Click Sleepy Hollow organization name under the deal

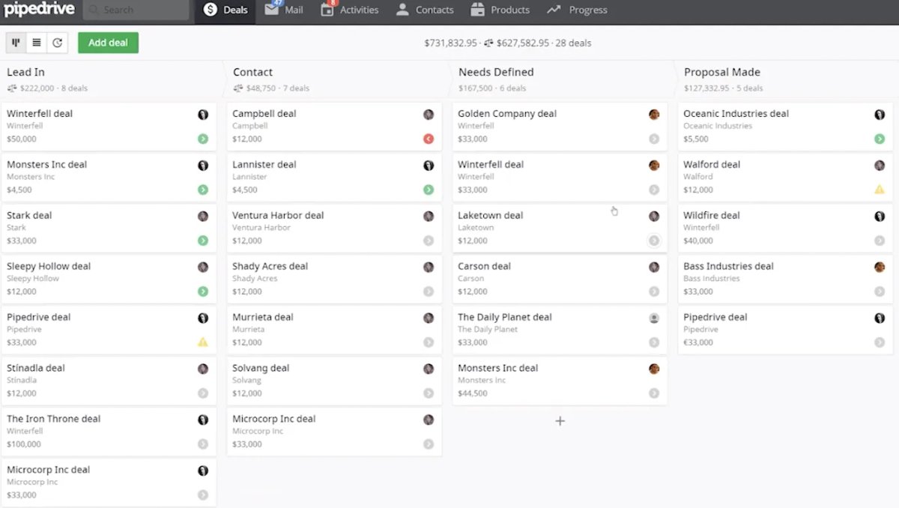click(x=33, y=279)
